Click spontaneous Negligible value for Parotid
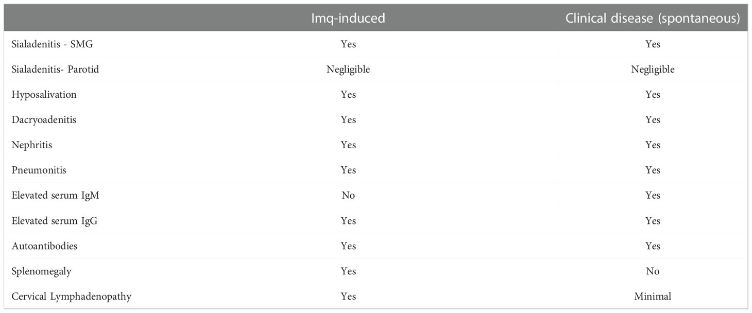Viewport: 752px width, 313px height. [x=653, y=69]
